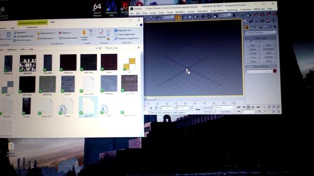314x176 pixels.
Task: Select the Helpers category icon
Action: pyautogui.click(x=265, y=27)
